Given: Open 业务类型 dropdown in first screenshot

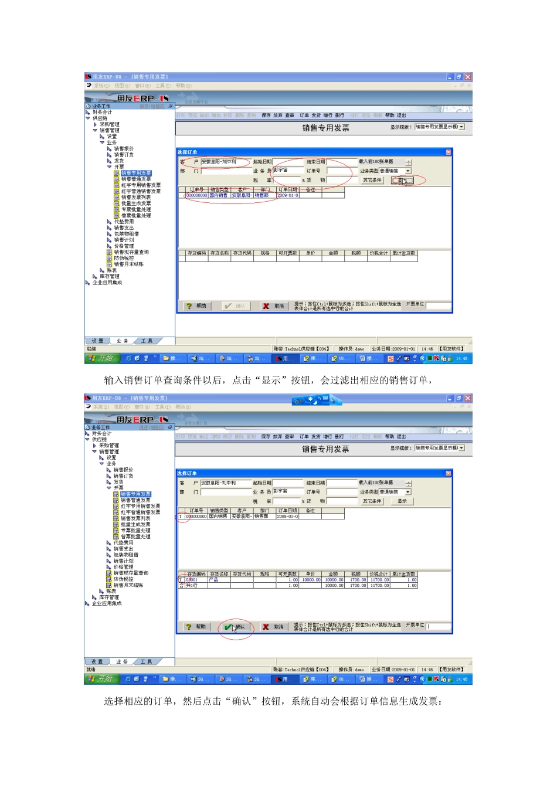Looking at the screenshot, I should tap(408, 171).
